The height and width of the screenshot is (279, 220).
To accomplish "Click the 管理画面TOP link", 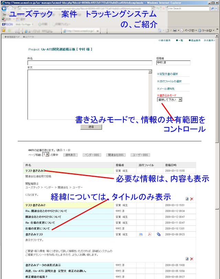I will coord(12,37).
